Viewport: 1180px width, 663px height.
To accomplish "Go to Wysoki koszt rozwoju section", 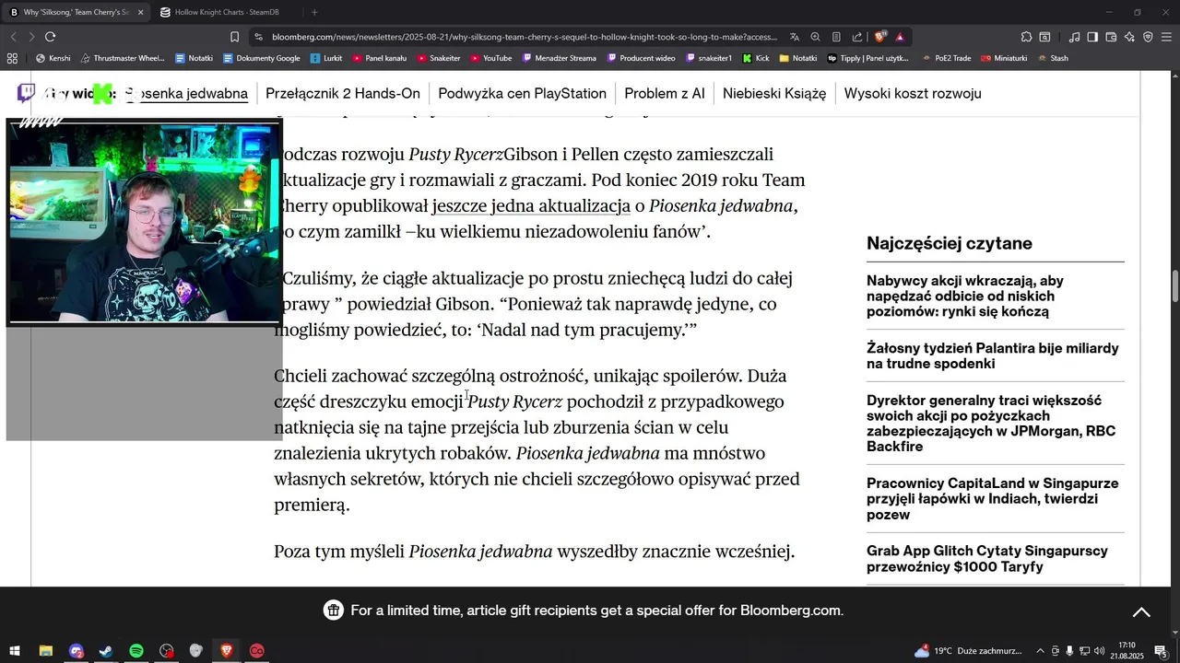I will [x=913, y=93].
